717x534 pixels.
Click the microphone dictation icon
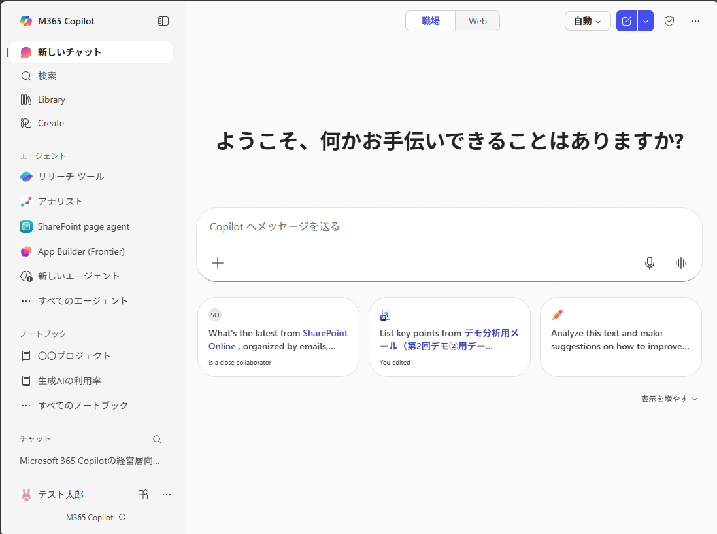coord(649,263)
